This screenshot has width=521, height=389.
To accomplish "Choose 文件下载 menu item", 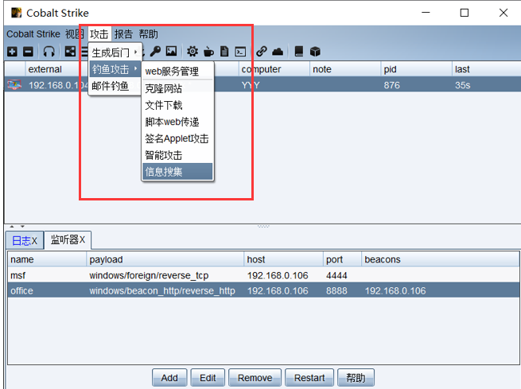I will [x=177, y=105].
